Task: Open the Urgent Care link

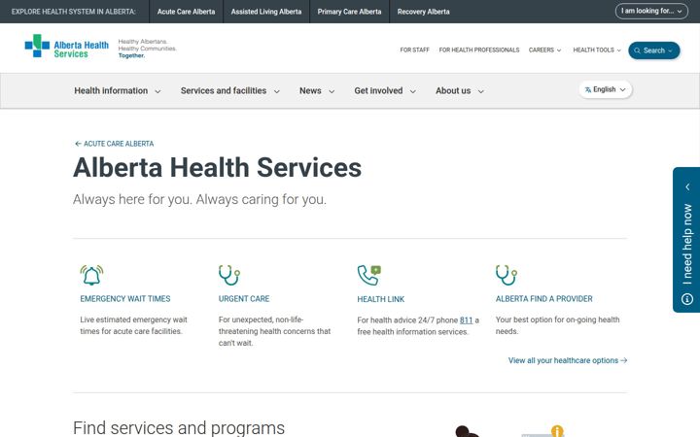Action: [244, 299]
